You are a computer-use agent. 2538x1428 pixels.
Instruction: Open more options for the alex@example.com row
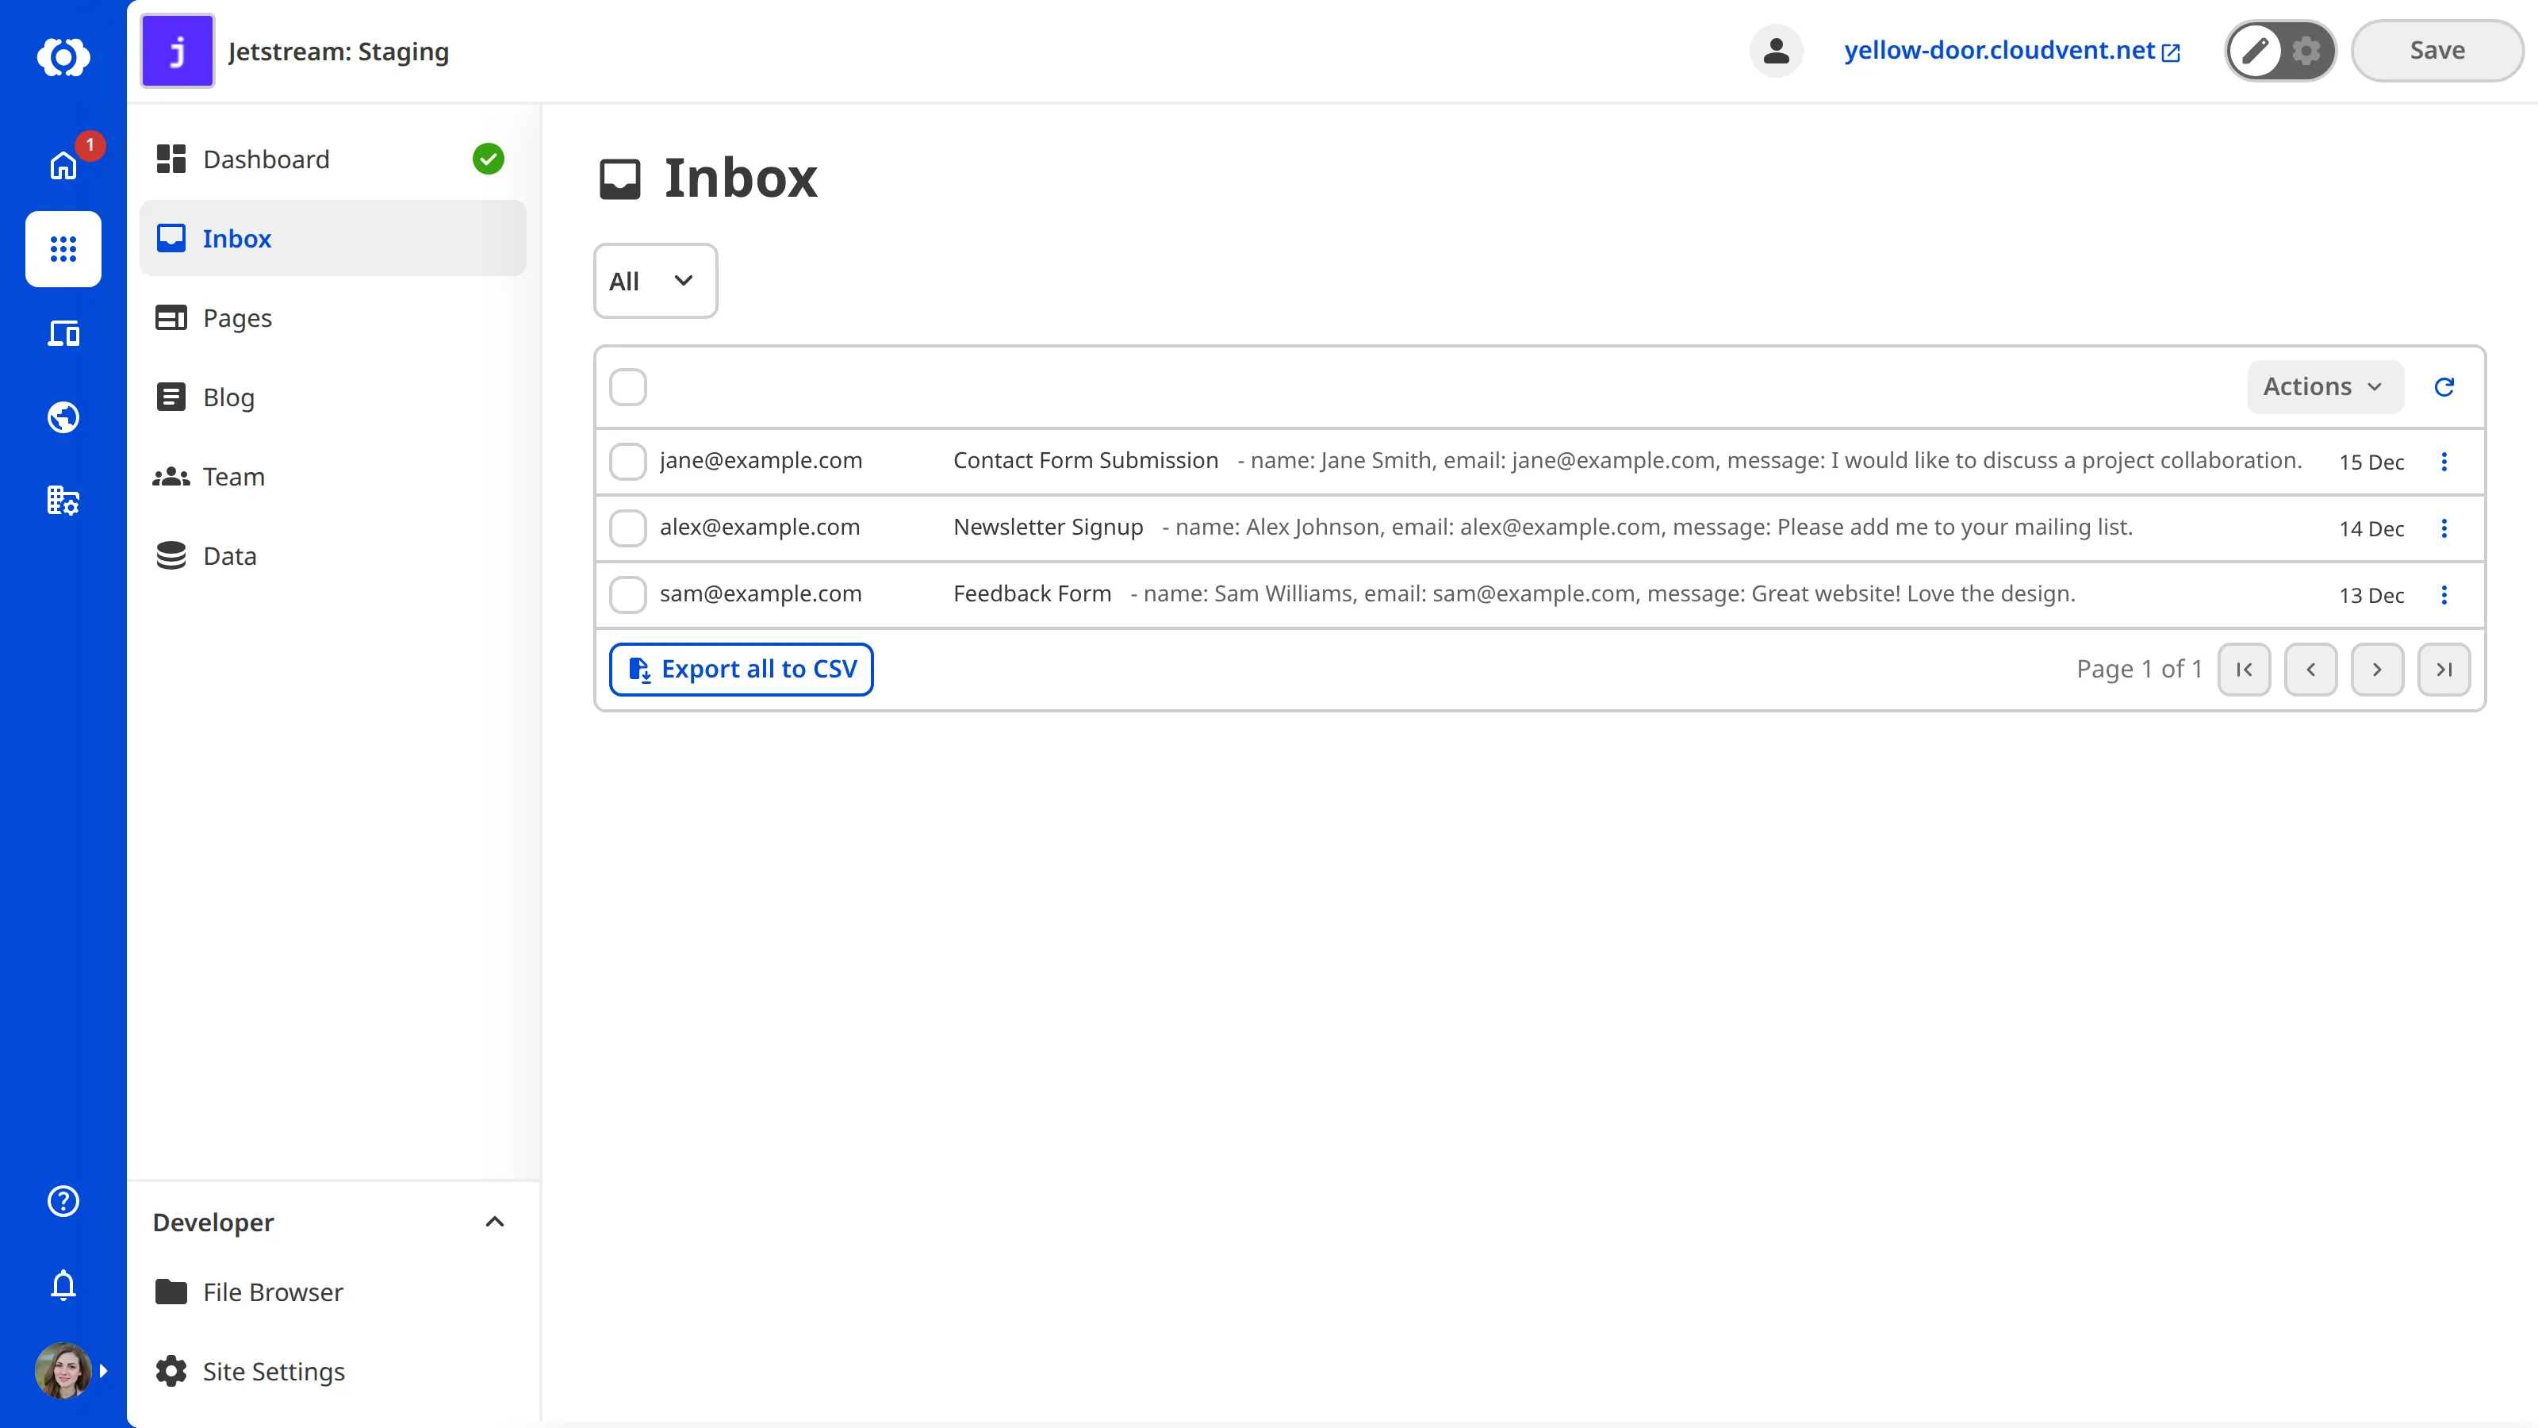pos(2444,528)
